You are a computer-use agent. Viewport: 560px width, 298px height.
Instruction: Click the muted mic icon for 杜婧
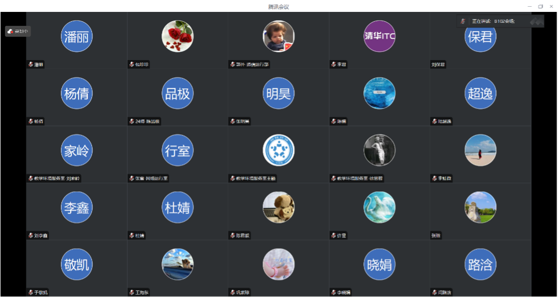click(132, 236)
